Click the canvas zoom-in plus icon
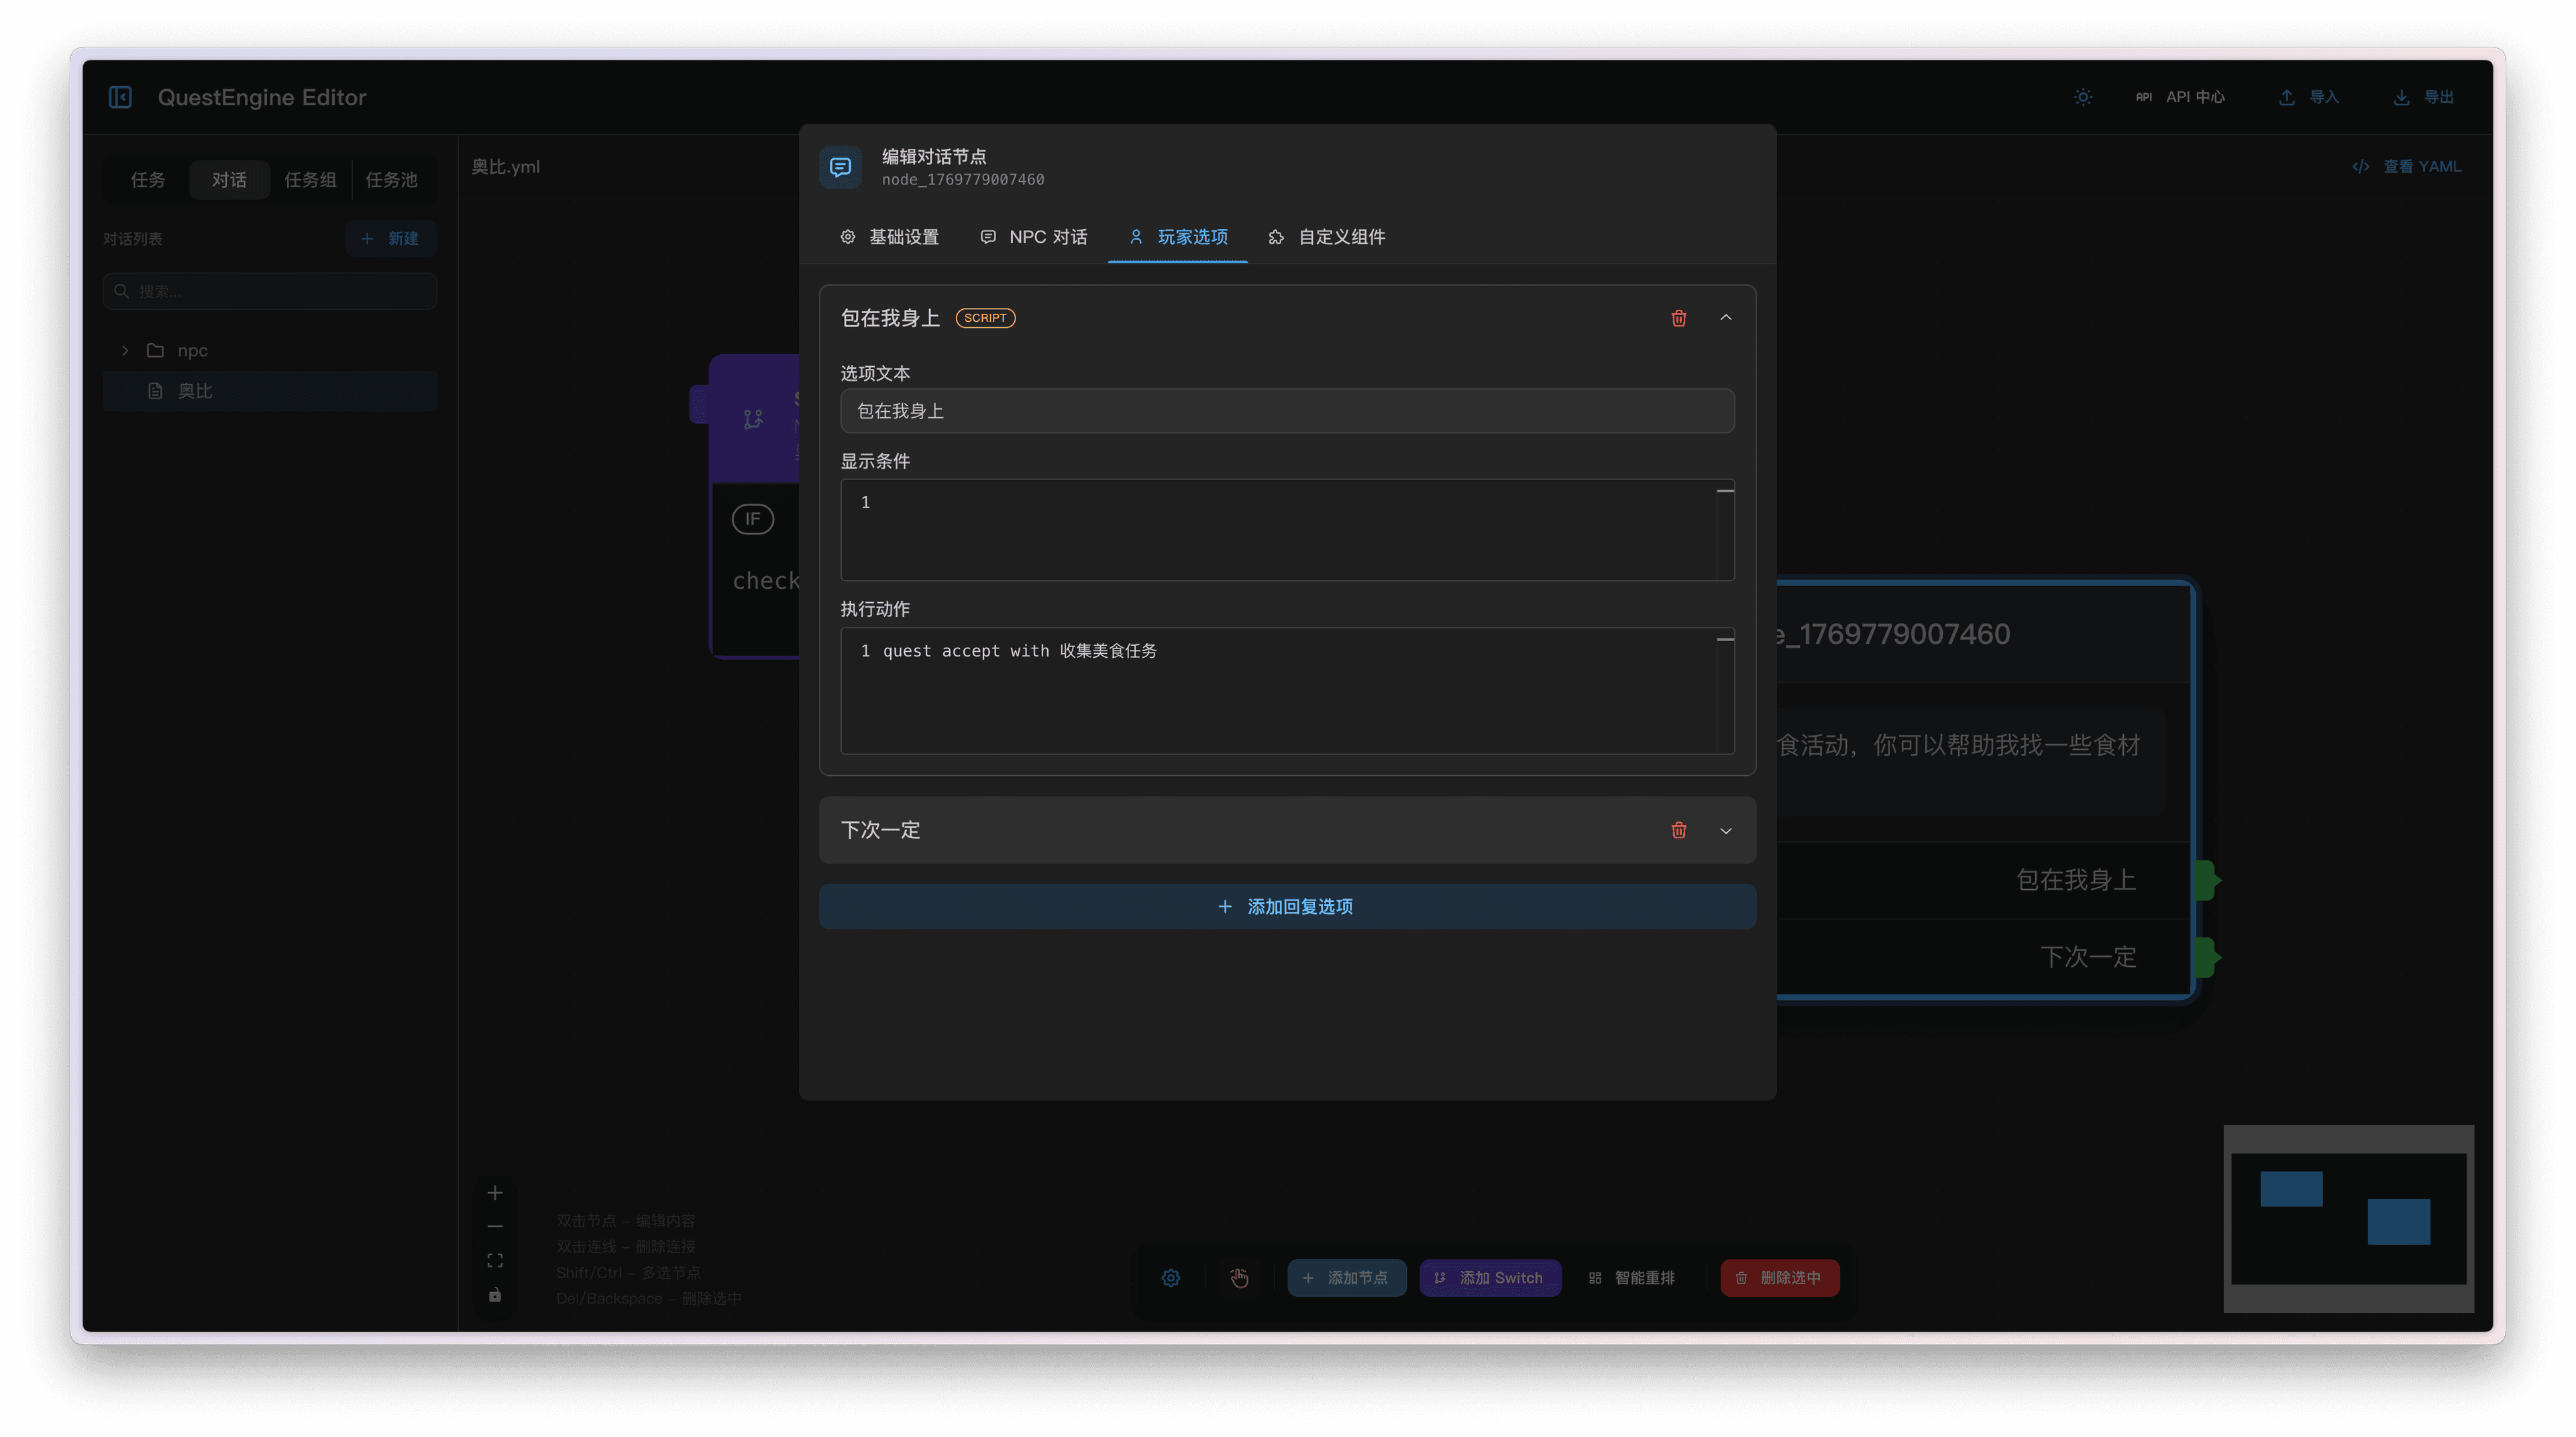Screen dimensions: 2576x1437 tap(495, 1192)
